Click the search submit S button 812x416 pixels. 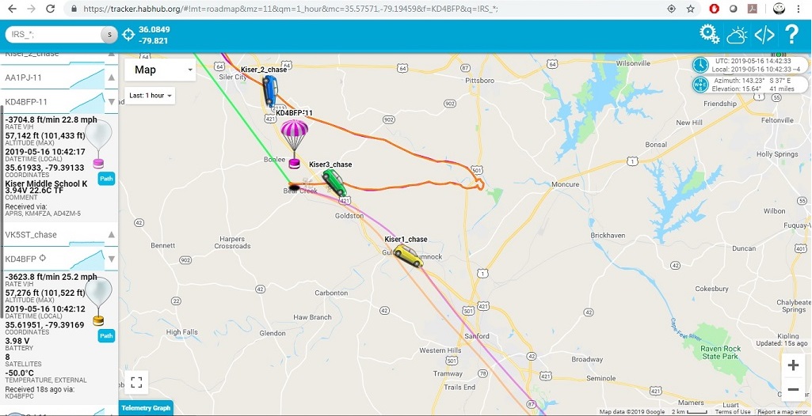pyautogui.click(x=109, y=35)
